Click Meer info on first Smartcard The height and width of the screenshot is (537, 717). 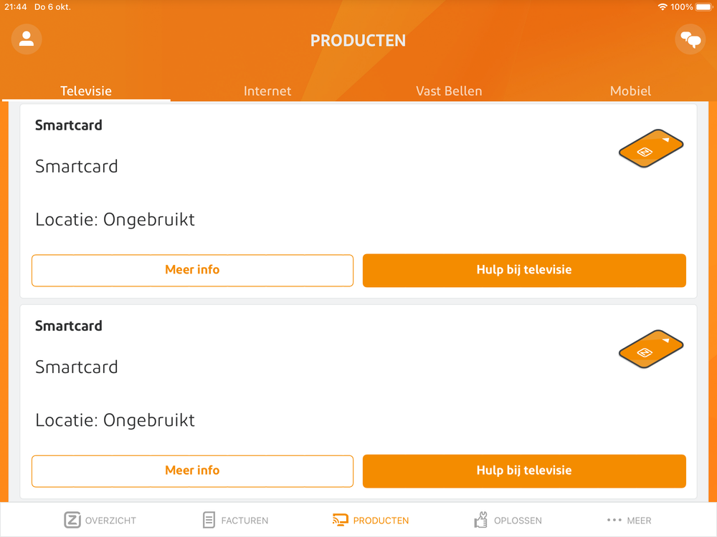click(192, 270)
